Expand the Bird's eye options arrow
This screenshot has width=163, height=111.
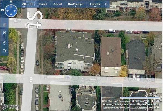click(x=76, y=6)
